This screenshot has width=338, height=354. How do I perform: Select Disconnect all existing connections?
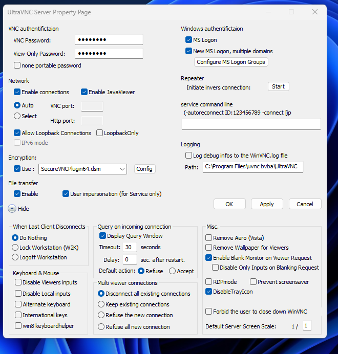101,294
